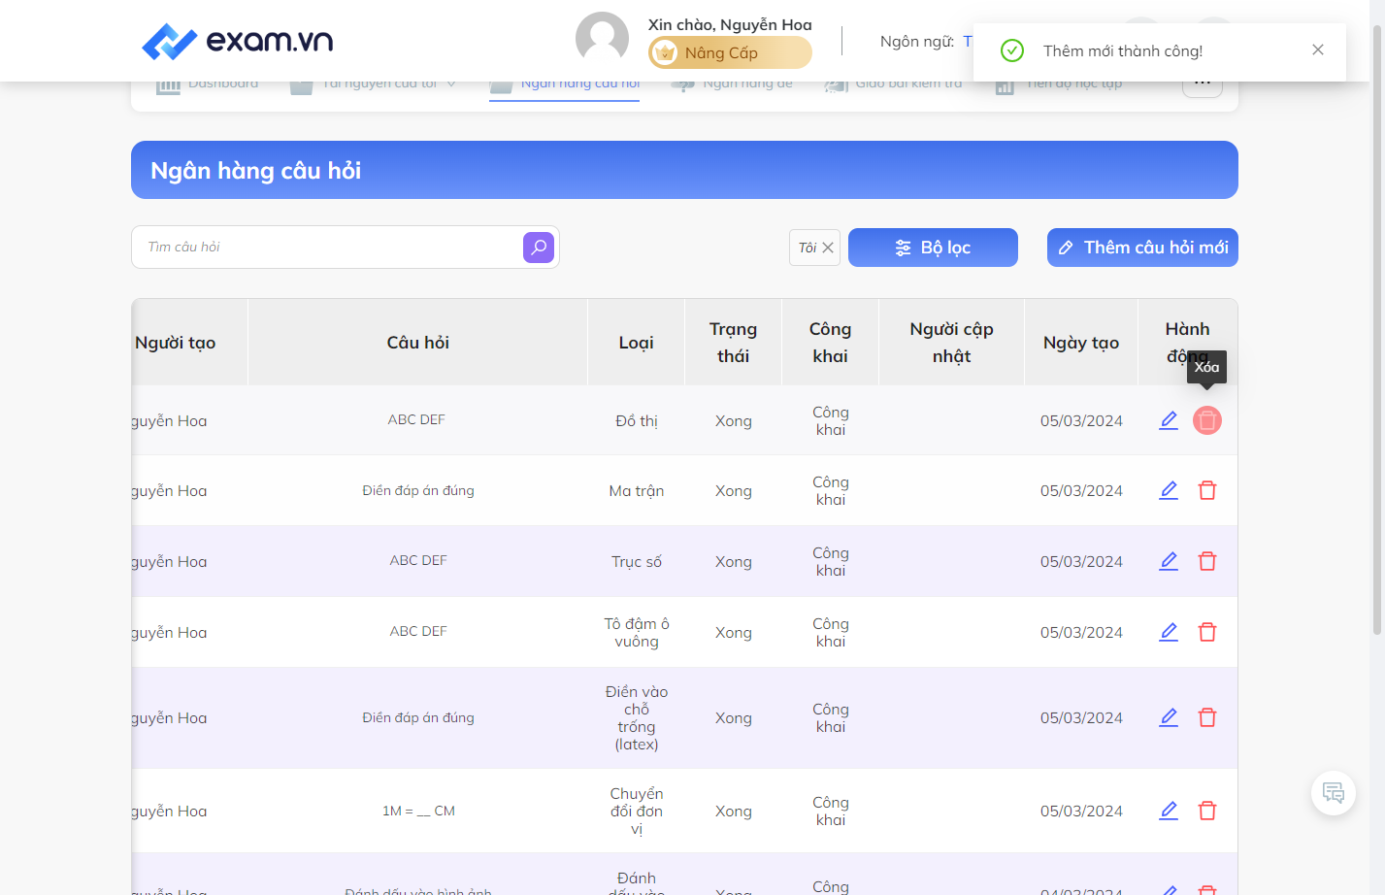The width and height of the screenshot is (1385, 895).
Task: Delete the 'Điền vào chỗ trống (latex)' question
Action: tap(1207, 717)
